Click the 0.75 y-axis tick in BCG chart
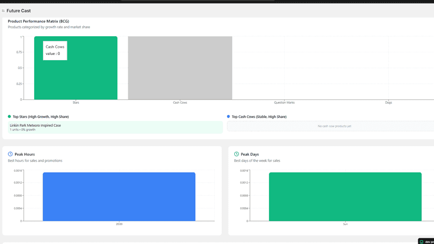Screen dimensions: 434x244 pos(19,52)
